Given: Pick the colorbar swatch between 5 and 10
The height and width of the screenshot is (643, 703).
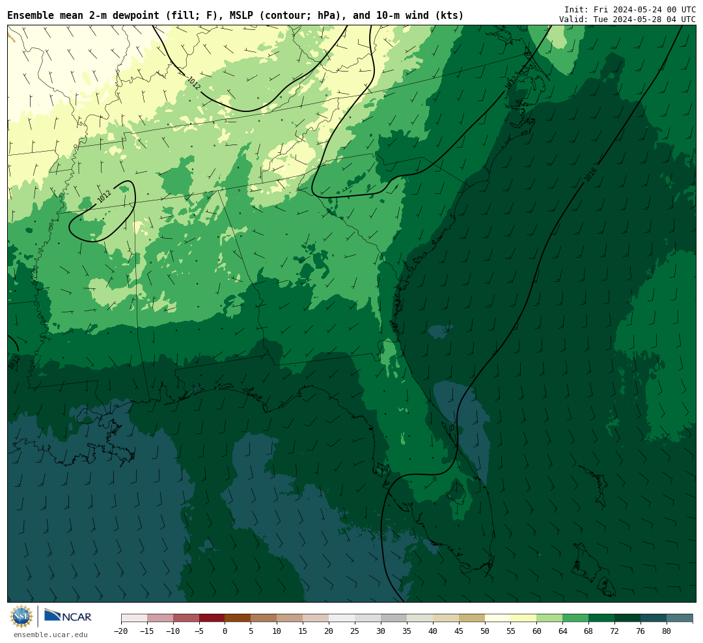Looking at the screenshot, I should [264, 618].
